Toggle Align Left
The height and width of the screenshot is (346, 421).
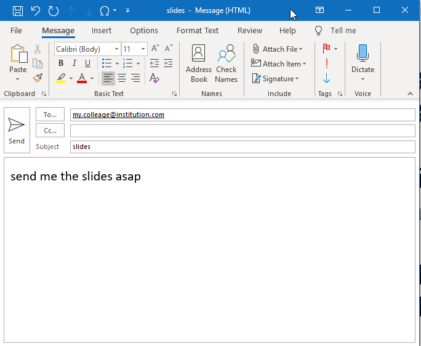[x=108, y=78]
